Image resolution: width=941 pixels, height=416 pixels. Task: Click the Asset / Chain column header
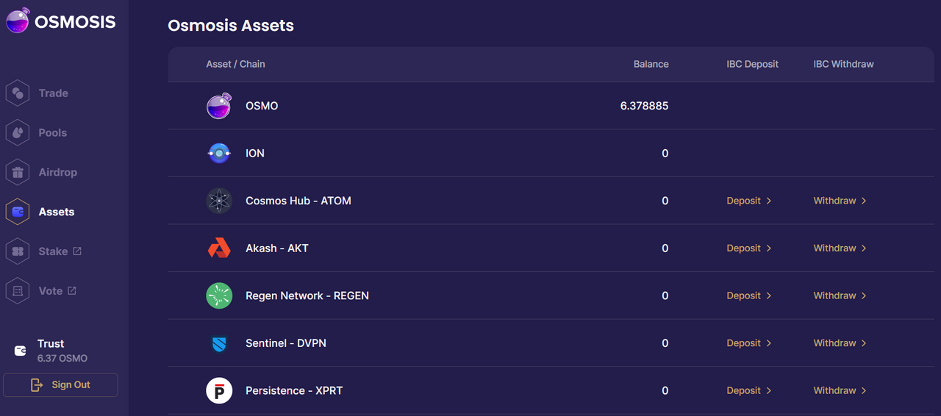coord(235,64)
